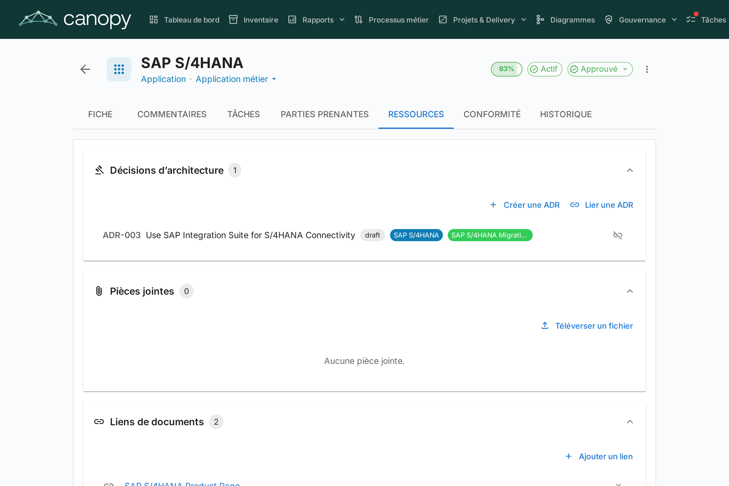Click the green SAP S/4HANA Migrati... chip
This screenshot has width=729, height=486.
tap(490, 235)
